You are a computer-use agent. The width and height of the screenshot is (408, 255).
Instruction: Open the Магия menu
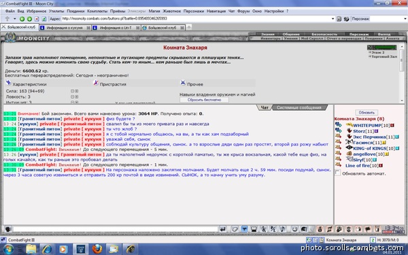click(154, 11)
